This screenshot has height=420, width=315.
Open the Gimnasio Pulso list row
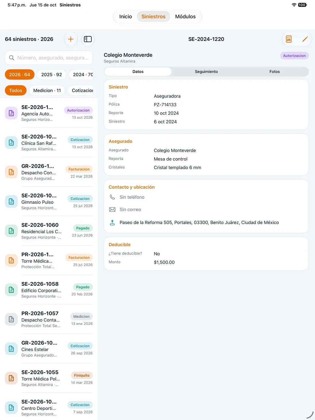tap(49, 202)
